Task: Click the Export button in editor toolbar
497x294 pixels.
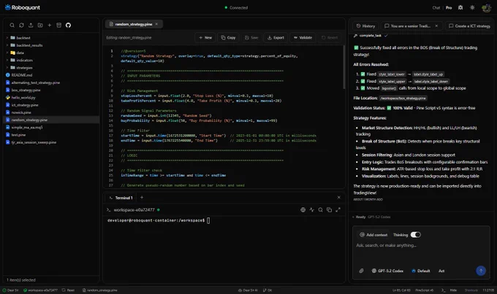Action: click(276, 37)
